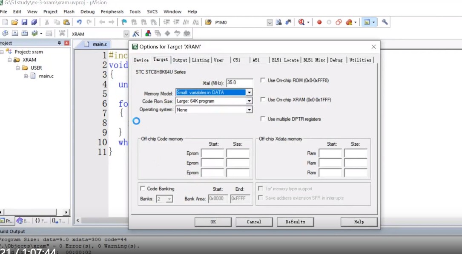Click the Start Debug Session magnifier icon
Viewport: 462px width, 254px height.
(301, 22)
